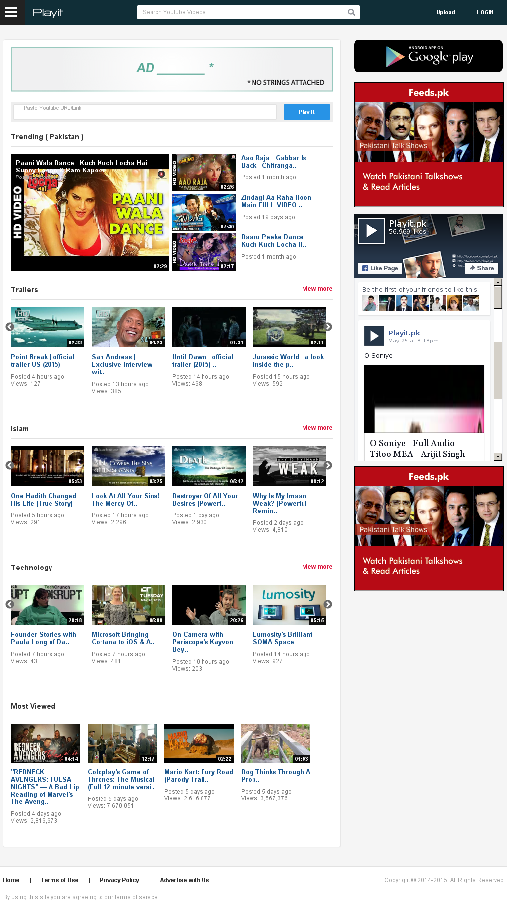The width and height of the screenshot is (507, 911).
Task: Click the search magnifier icon
Action: pyautogui.click(x=352, y=12)
